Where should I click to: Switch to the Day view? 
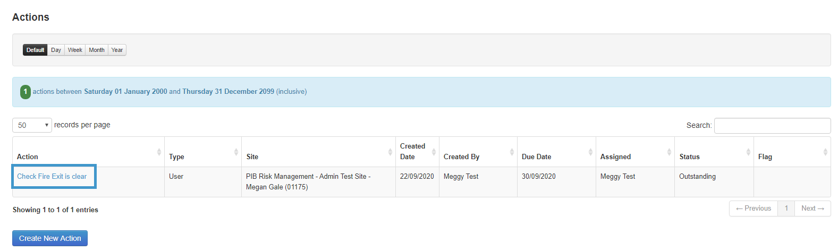56,50
